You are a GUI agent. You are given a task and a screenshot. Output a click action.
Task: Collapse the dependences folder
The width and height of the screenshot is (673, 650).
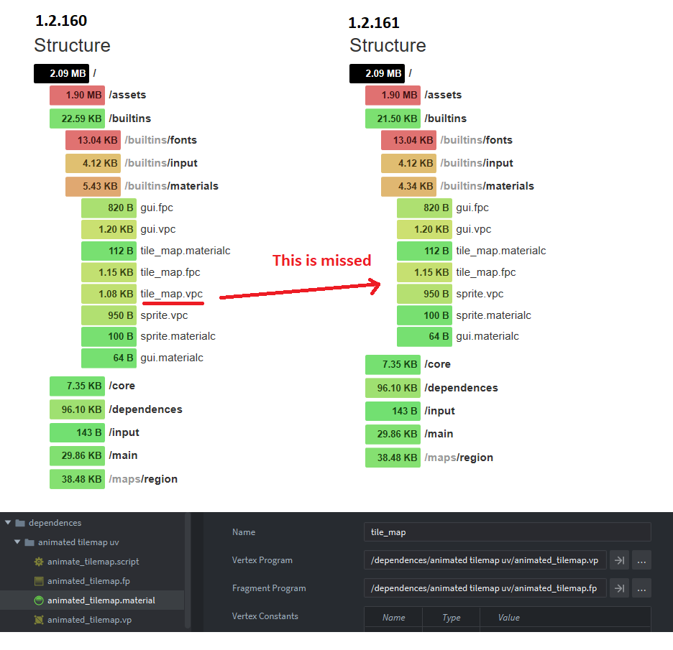(7, 522)
